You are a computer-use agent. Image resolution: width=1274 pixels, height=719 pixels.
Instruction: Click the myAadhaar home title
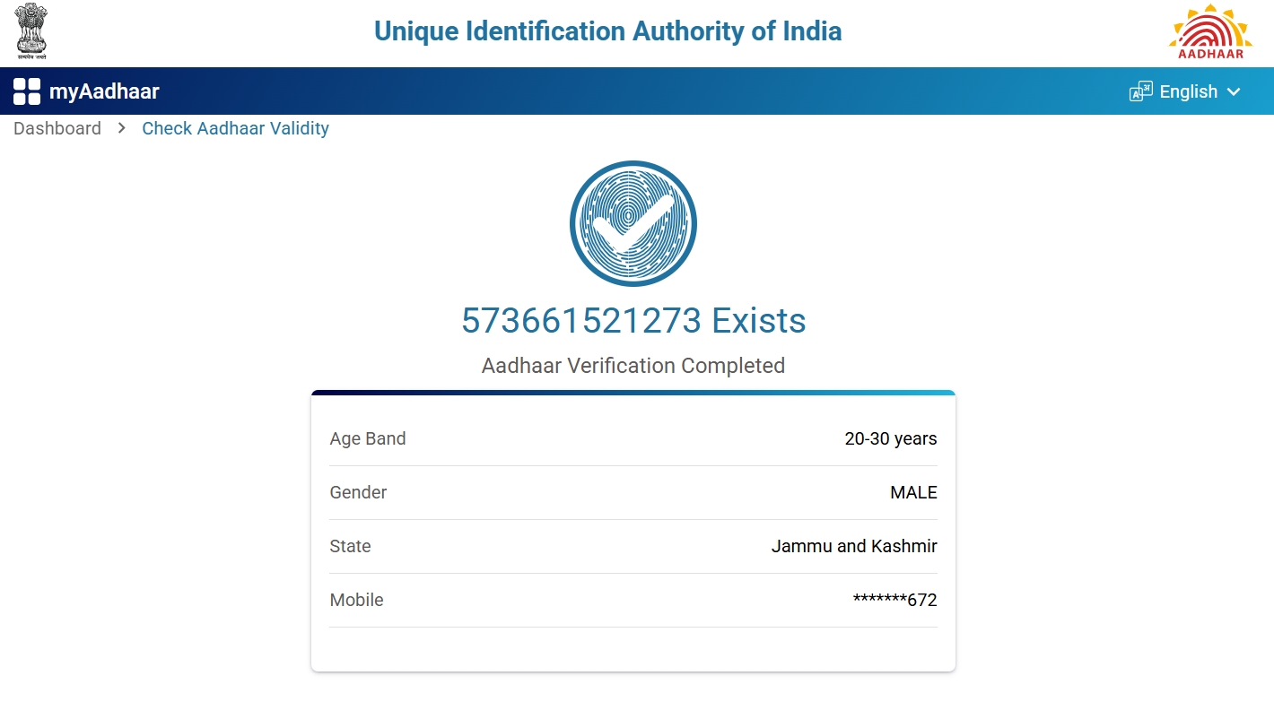tap(104, 91)
